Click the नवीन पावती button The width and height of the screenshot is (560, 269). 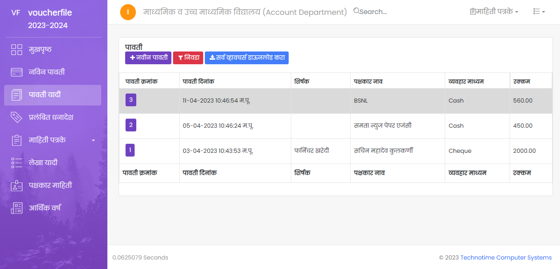[148, 58]
